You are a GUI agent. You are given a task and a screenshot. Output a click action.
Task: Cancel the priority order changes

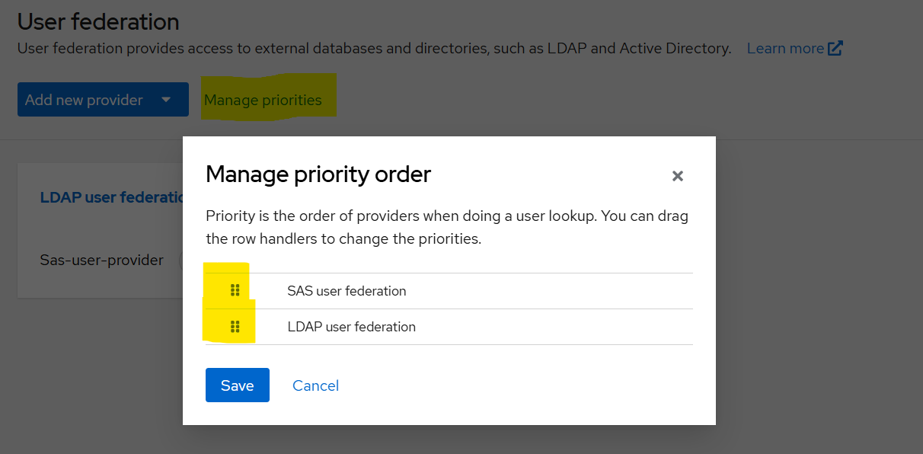click(315, 385)
